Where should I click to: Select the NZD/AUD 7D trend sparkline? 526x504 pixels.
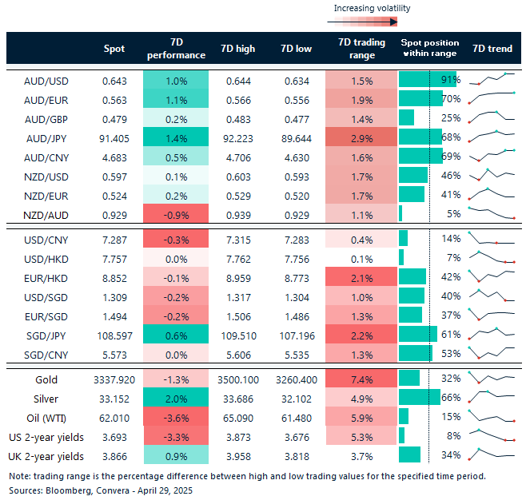click(492, 213)
